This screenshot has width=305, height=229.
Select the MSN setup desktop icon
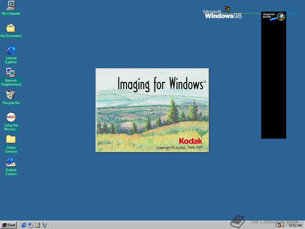(x=11, y=117)
